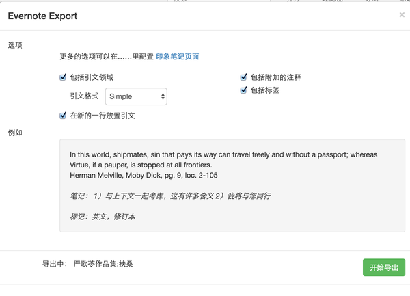Click the 在新的一行放置引文 label text
This screenshot has width=410, height=296.
[102, 116]
